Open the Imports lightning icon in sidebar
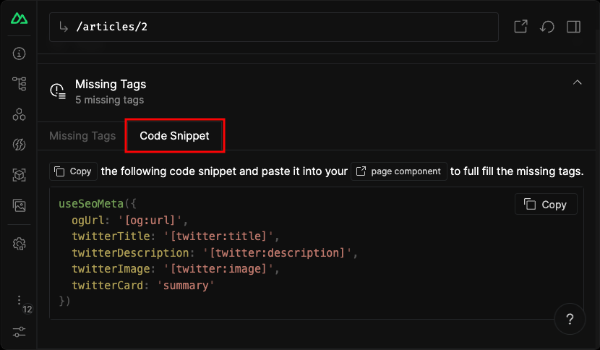 [x=19, y=145]
